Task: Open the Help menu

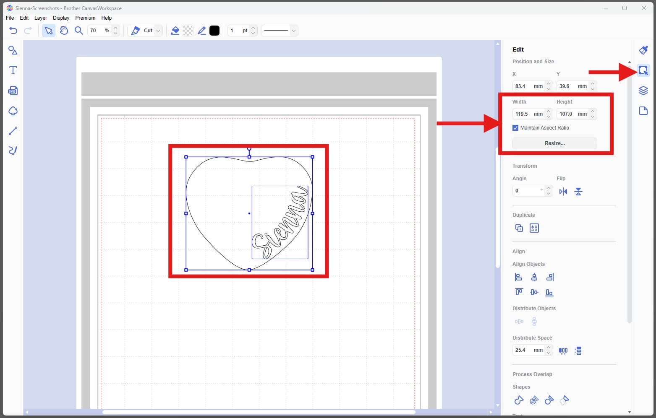Action: [107, 18]
